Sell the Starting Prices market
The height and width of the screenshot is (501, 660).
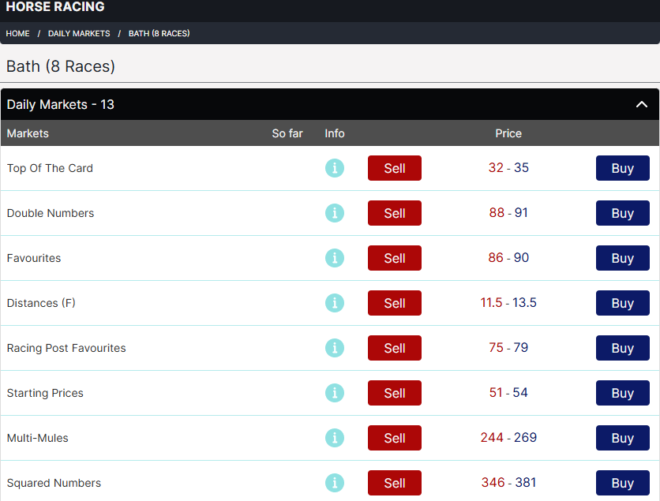394,393
